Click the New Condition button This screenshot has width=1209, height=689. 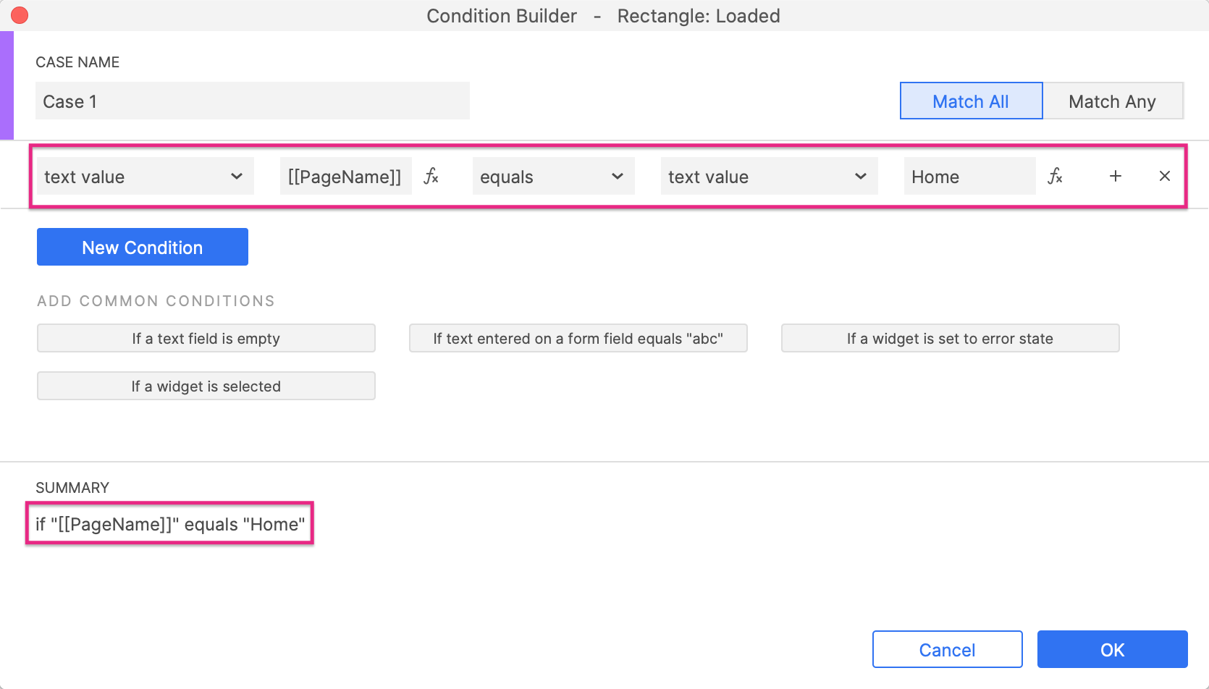[x=143, y=247]
